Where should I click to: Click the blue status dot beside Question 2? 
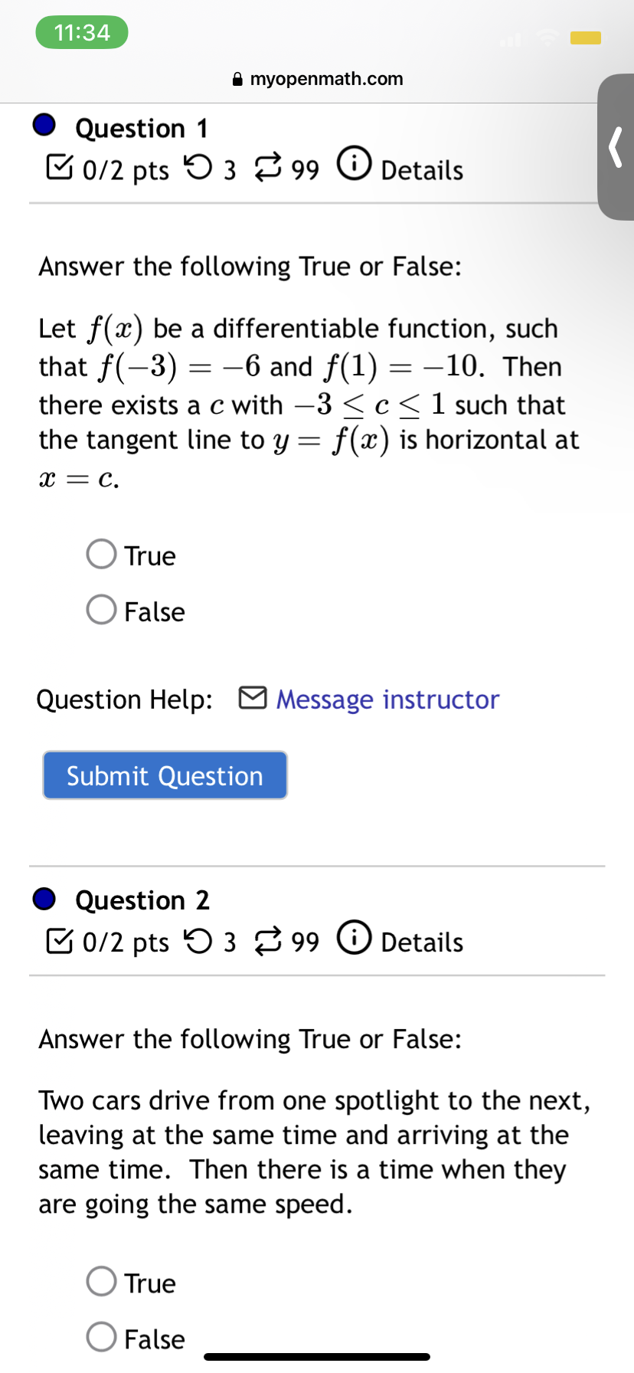[44, 898]
